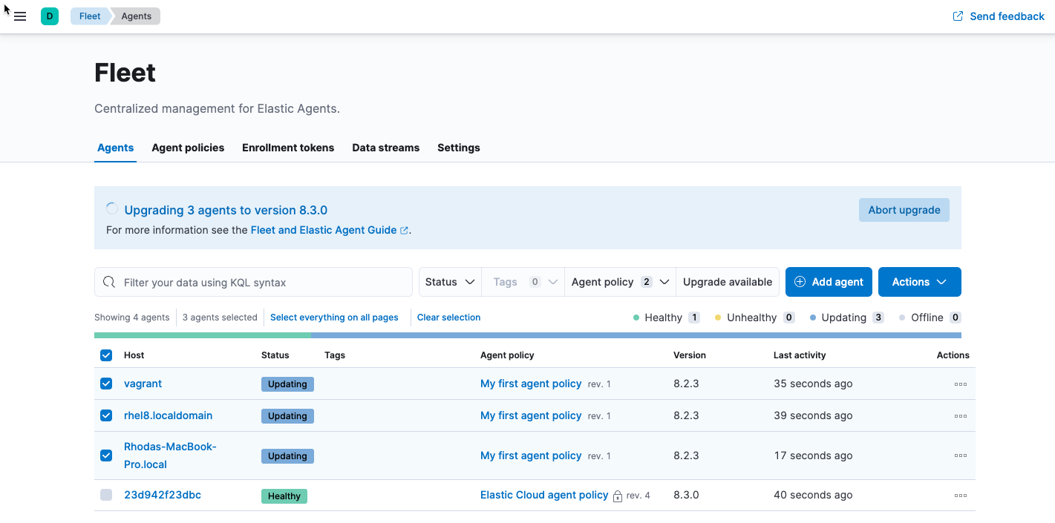Viewport: 1055px width, 523px height.
Task: Click the external link icon on the Agent Guide
Action: 405,230
